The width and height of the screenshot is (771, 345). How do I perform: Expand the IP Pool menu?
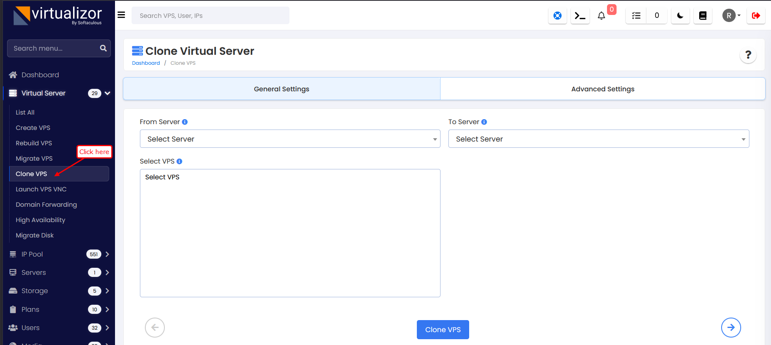[59, 254]
